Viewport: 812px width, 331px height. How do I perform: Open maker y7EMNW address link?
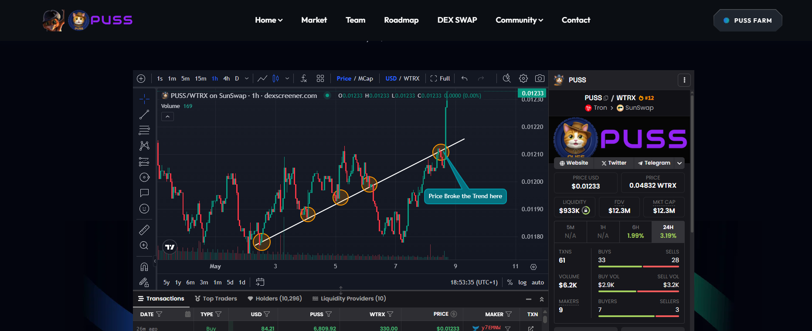(x=491, y=328)
